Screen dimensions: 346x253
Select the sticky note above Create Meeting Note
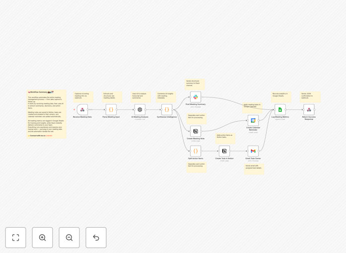(x=197, y=119)
